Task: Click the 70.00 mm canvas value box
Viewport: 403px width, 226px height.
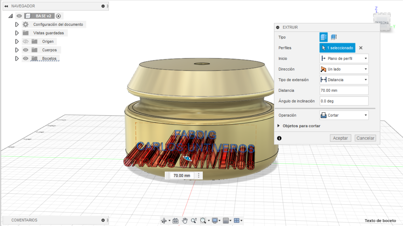Action: point(182,176)
